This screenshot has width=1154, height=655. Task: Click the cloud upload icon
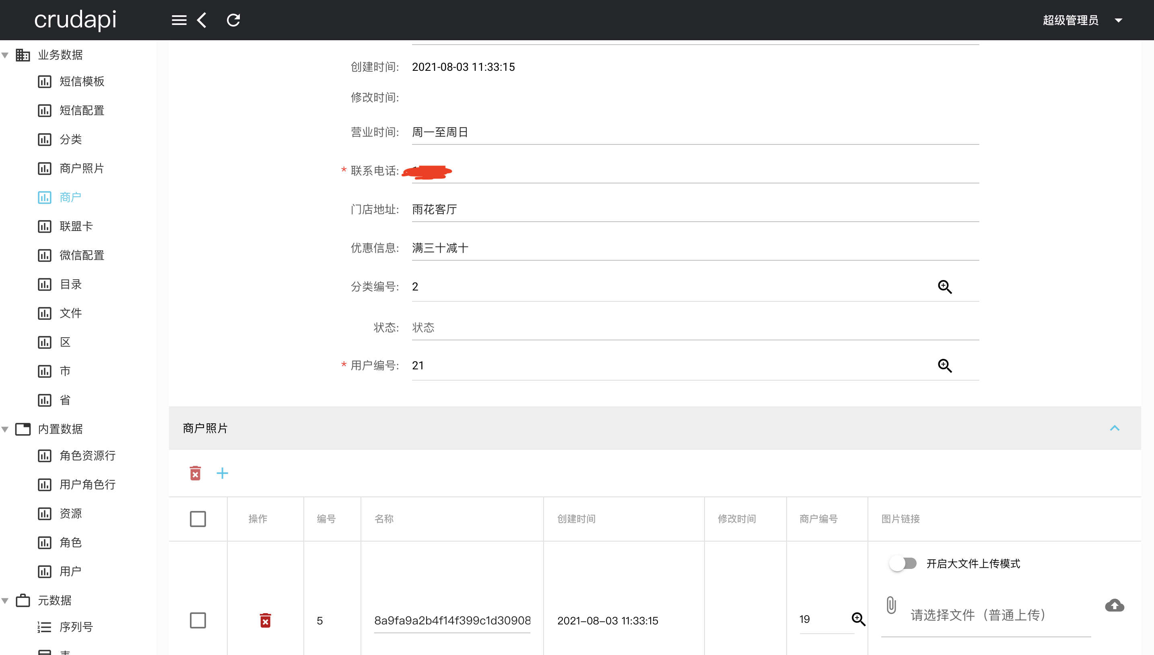click(1114, 606)
